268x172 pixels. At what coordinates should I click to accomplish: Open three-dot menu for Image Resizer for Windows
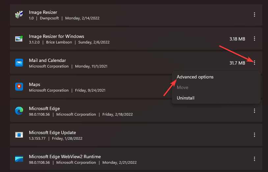255,39
